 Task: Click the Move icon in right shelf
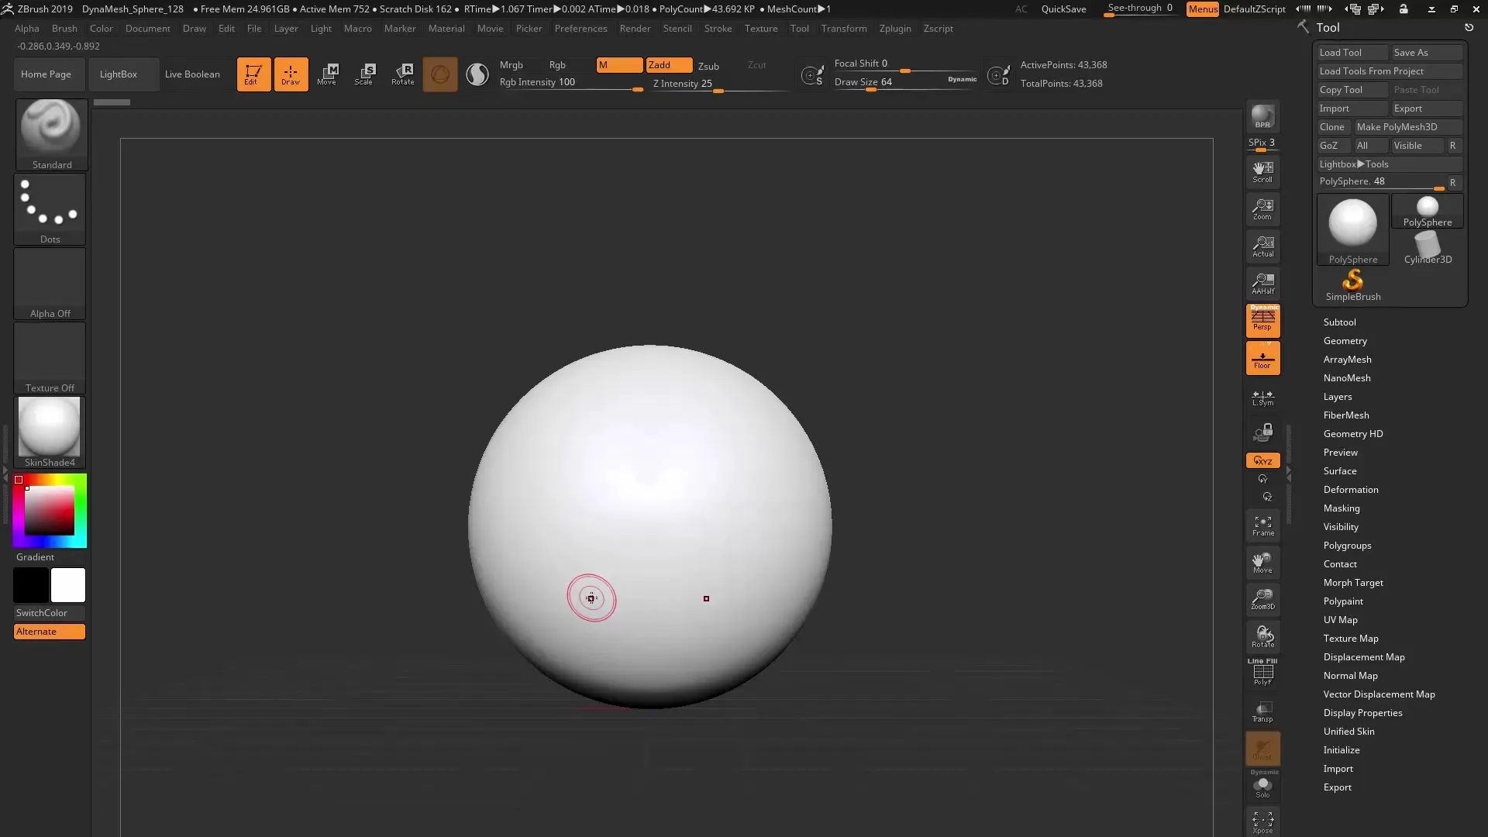(1262, 563)
